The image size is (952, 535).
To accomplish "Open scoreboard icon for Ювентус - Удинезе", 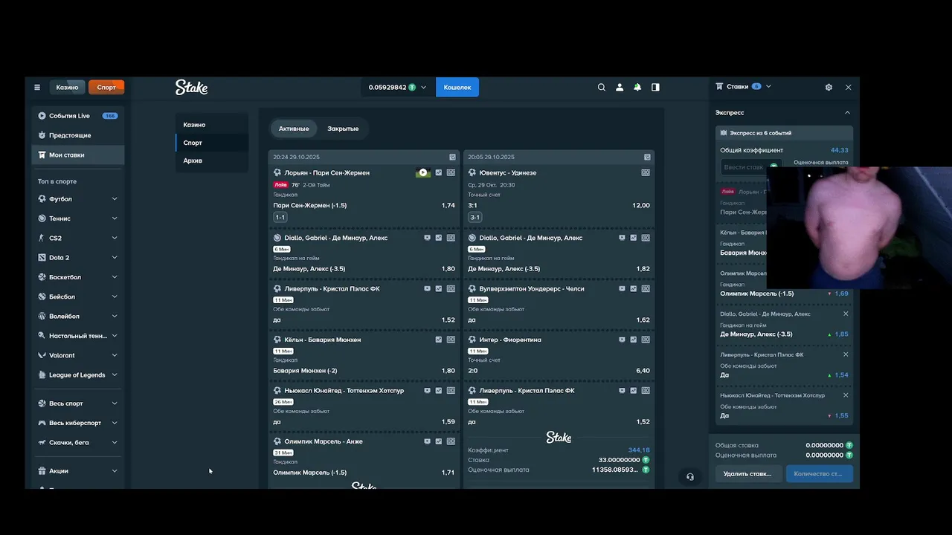I will tap(646, 172).
